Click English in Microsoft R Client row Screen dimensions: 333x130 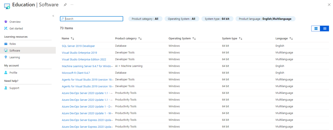click(x=280, y=73)
